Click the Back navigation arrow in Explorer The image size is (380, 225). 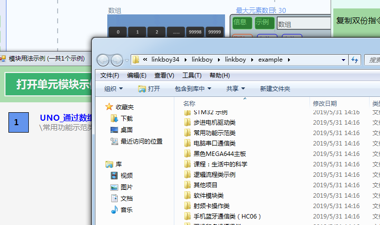point(103,60)
